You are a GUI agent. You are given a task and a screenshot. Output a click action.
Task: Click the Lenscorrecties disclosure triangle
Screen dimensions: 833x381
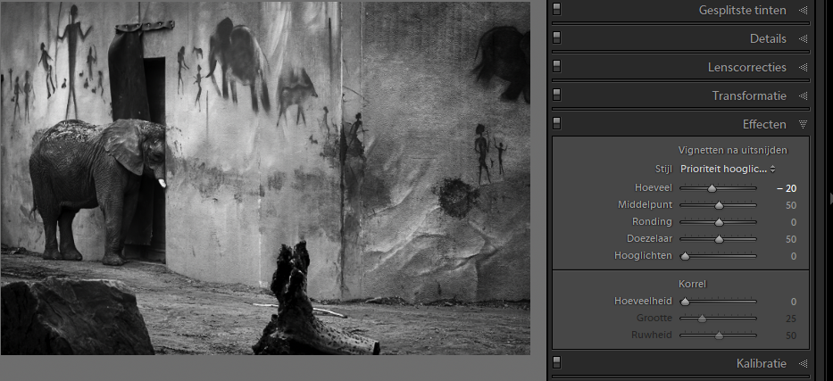tap(803, 67)
